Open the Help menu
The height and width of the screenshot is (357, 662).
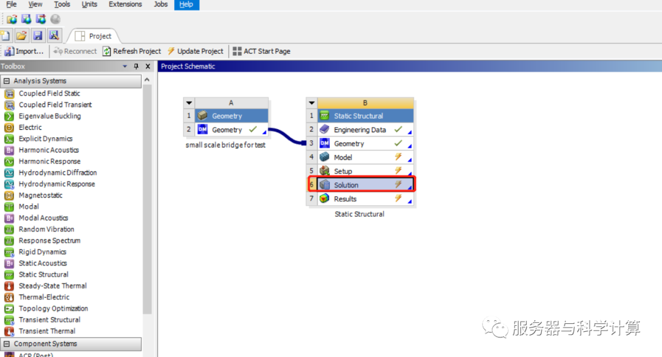coord(186,4)
